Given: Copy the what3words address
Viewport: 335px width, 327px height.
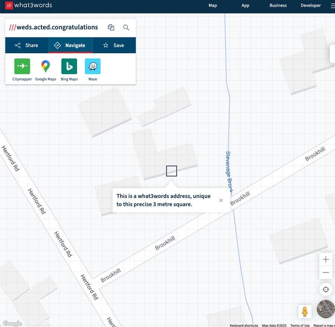Looking at the screenshot, I should tap(111, 28).
